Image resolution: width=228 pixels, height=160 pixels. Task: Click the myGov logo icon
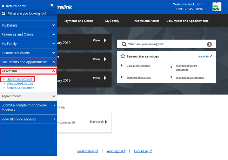pyautogui.click(x=217, y=7)
